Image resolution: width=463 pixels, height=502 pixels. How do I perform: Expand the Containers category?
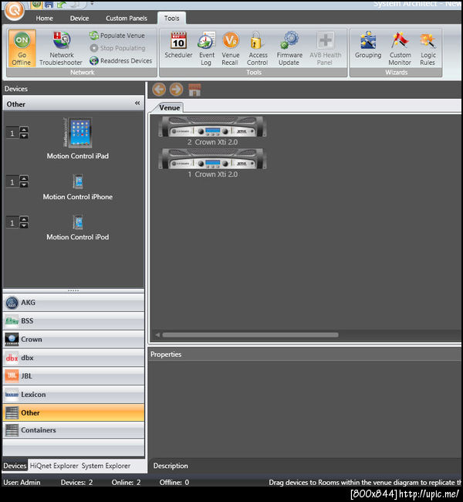[x=73, y=430]
